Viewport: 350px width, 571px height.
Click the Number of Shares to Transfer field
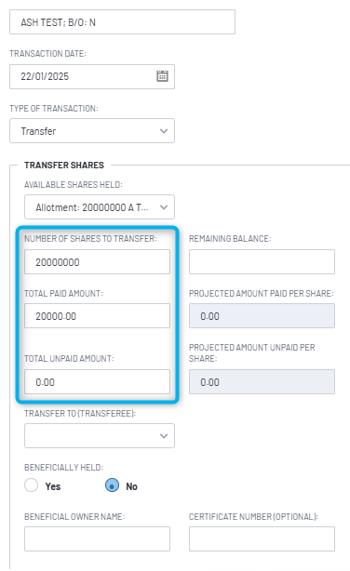(97, 262)
